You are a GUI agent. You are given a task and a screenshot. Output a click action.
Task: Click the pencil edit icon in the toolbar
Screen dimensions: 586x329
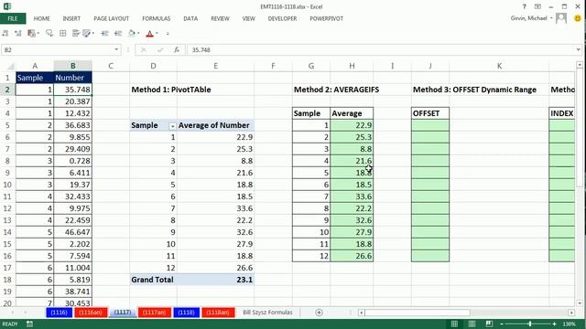click(87, 34)
